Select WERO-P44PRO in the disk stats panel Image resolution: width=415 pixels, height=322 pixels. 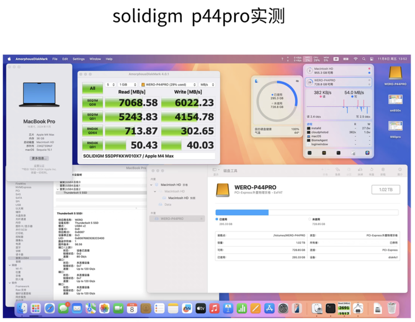coord(338,82)
